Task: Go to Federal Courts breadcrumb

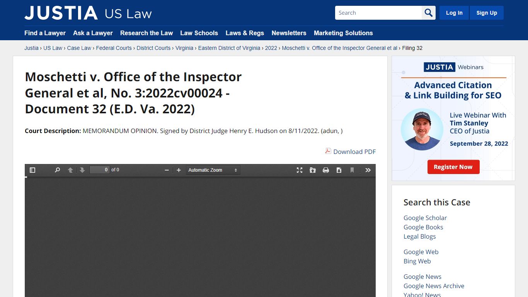Action: pos(114,48)
